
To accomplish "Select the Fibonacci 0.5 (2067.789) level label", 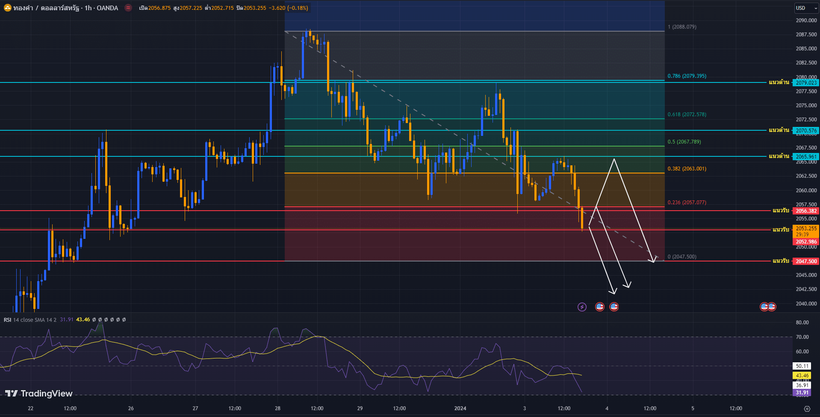I will 684,142.
